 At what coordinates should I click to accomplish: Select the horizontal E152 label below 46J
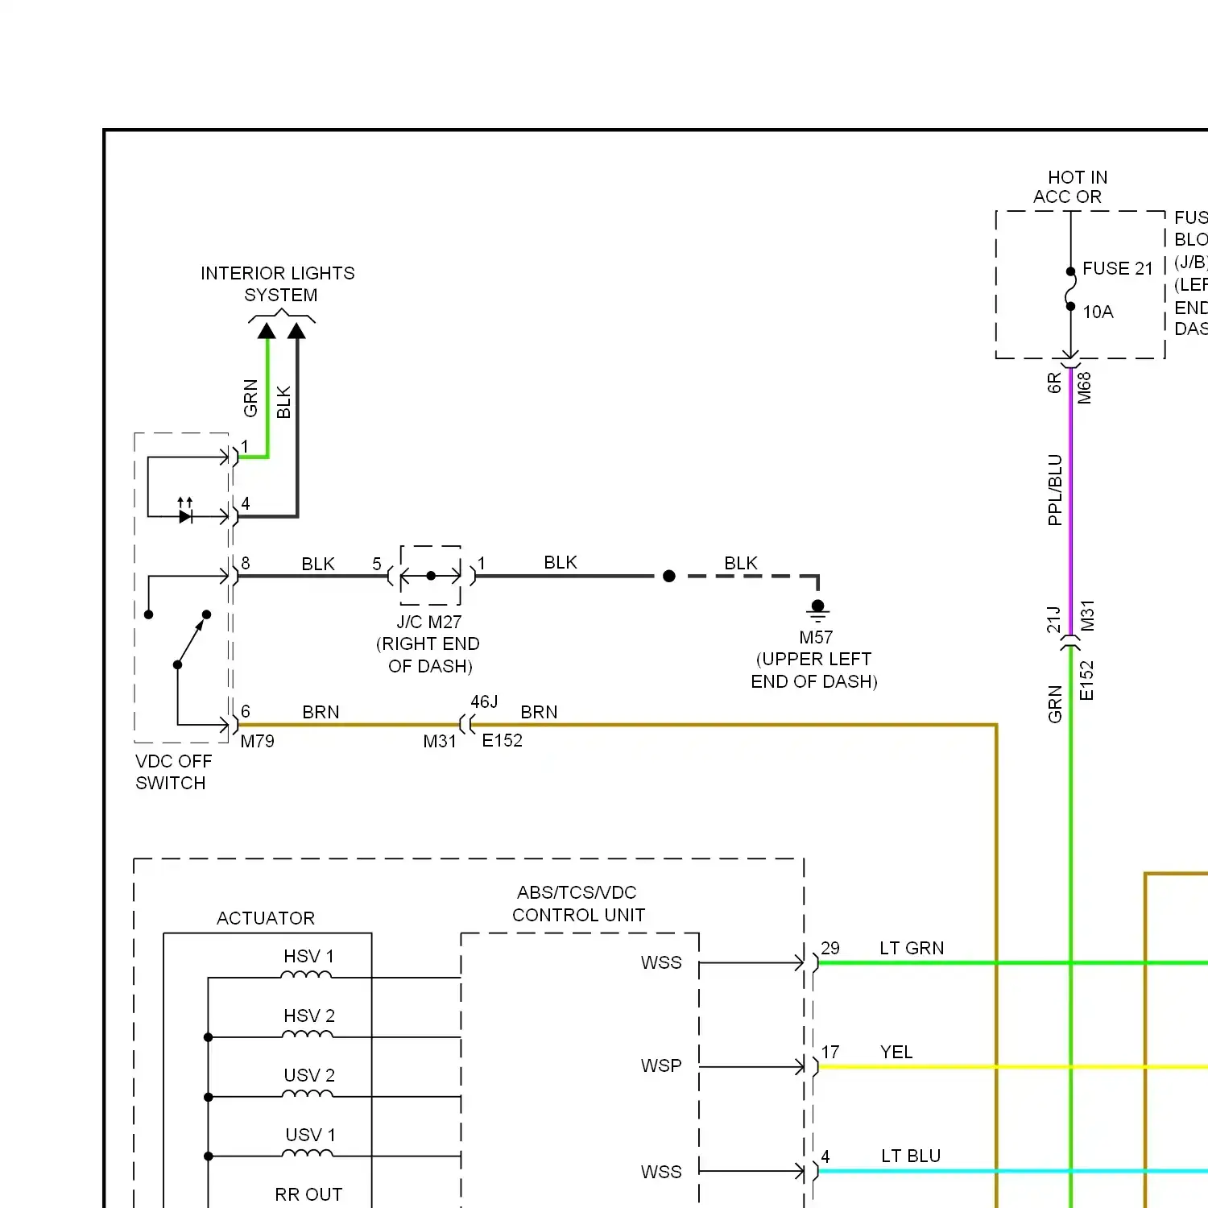tap(503, 740)
